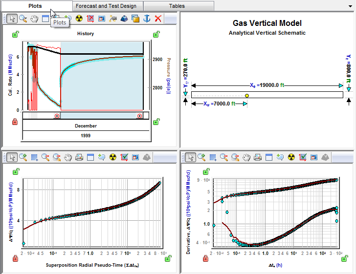
Task: Toggle red lock below derivative plot y-axis
Action: (x=205, y=258)
